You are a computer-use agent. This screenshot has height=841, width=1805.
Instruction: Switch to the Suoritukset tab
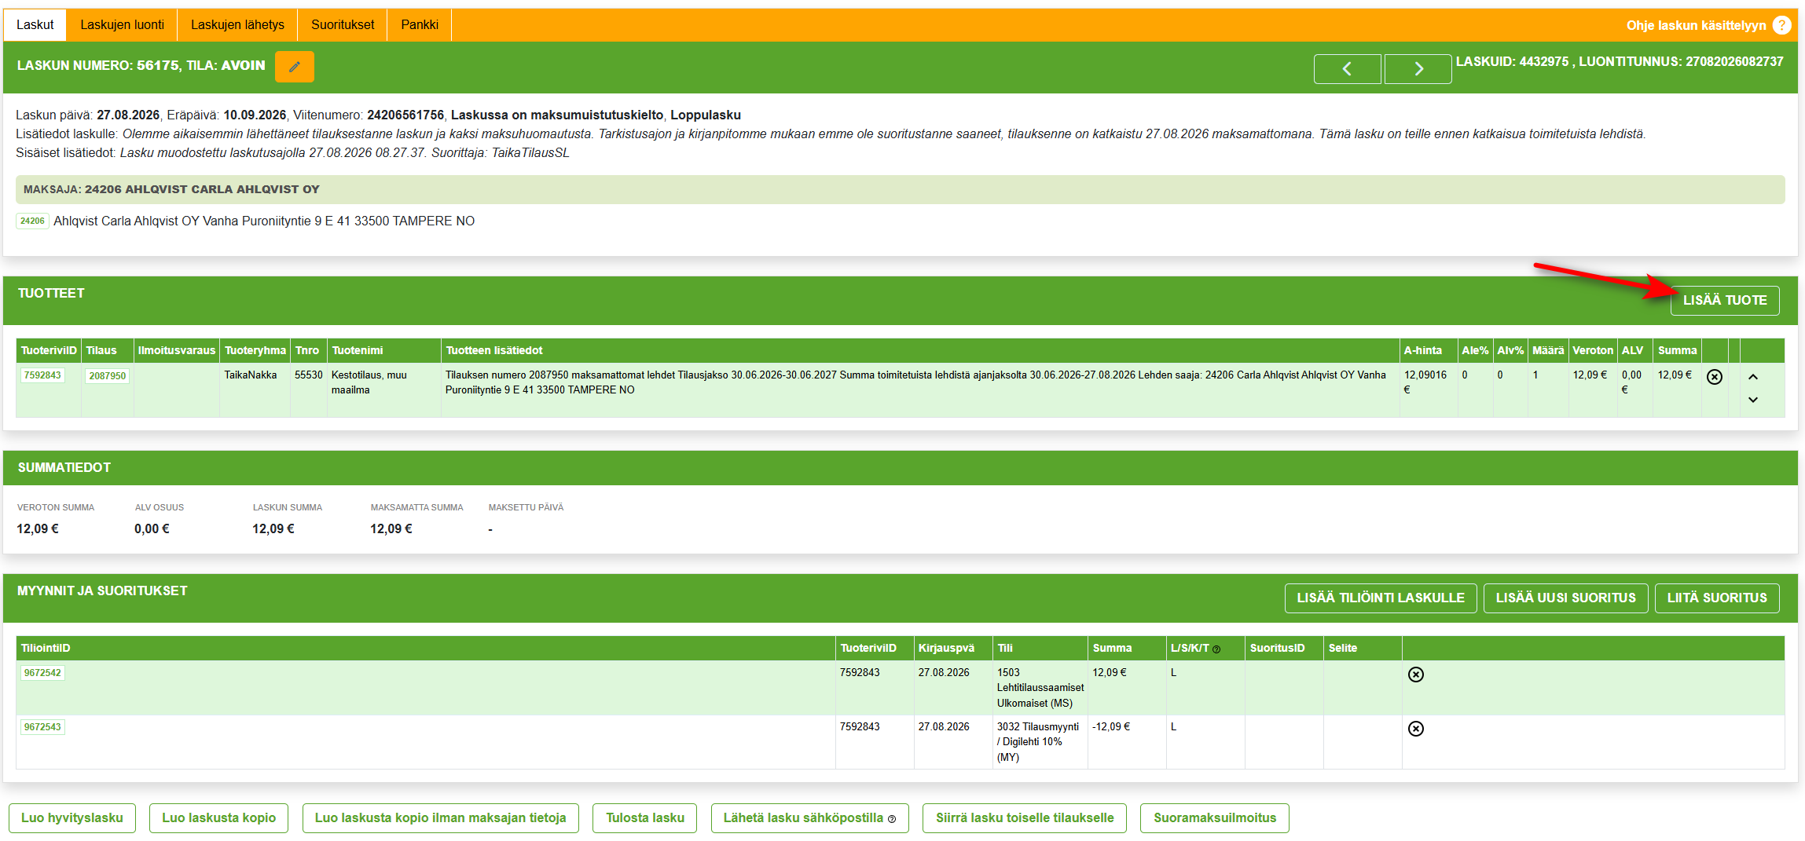tap(343, 25)
